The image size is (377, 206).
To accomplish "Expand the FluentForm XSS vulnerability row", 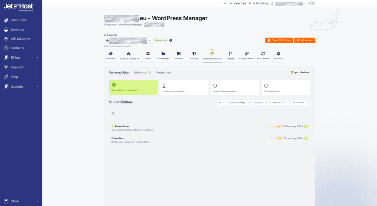I will (x=306, y=127).
